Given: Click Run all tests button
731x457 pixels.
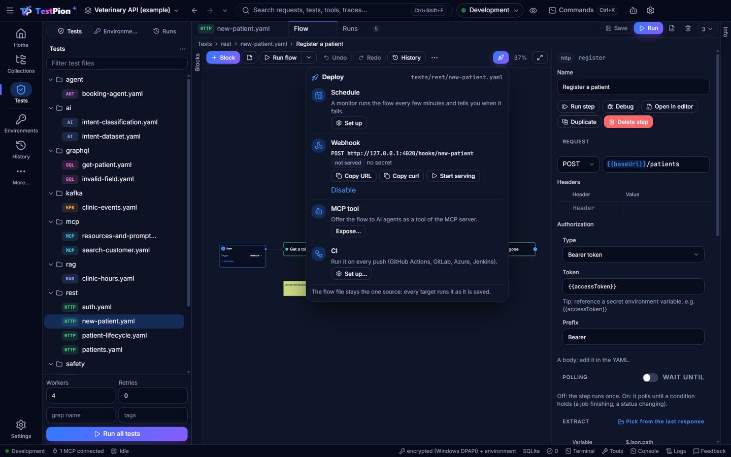Looking at the screenshot, I should 117,434.
